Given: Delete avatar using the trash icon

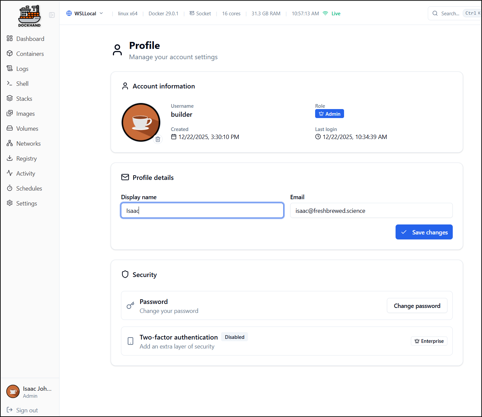Looking at the screenshot, I should [158, 139].
